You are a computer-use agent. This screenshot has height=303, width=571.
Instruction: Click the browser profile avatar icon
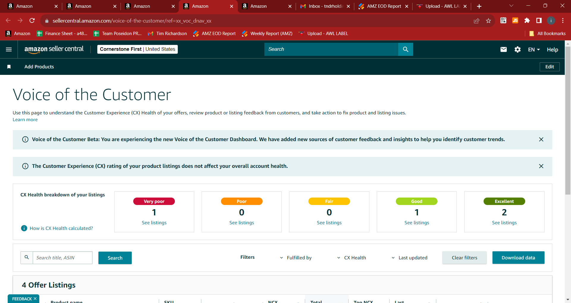551,20
